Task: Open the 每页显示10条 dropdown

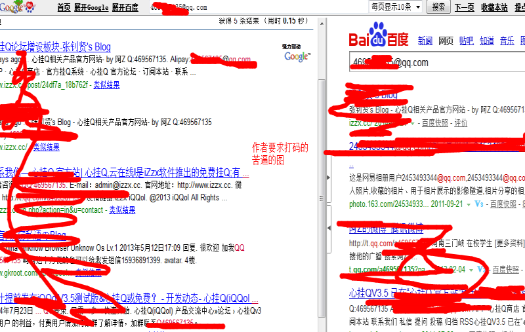Action: click(396, 7)
